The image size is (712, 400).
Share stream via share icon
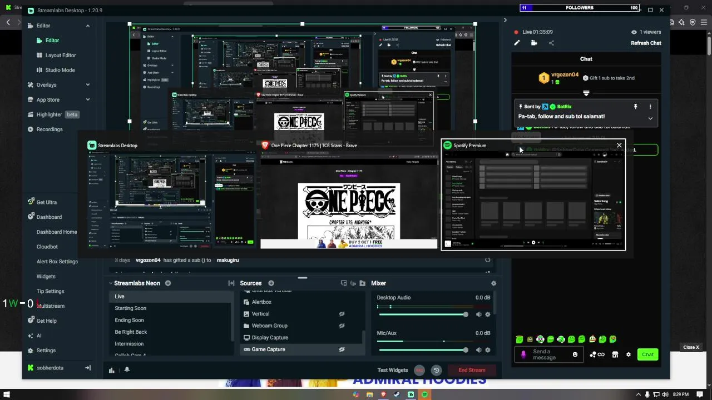pyautogui.click(x=551, y=43)
